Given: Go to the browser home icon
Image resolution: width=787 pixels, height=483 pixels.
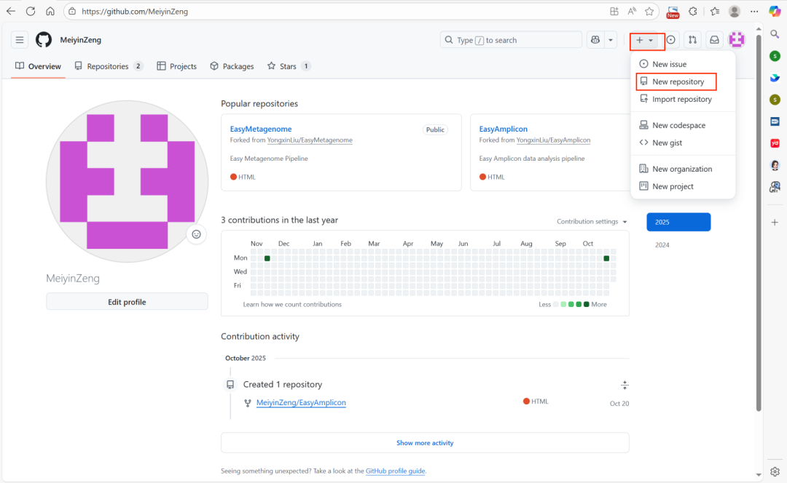Looking at the screenshot, I should (x=50, y=11).
